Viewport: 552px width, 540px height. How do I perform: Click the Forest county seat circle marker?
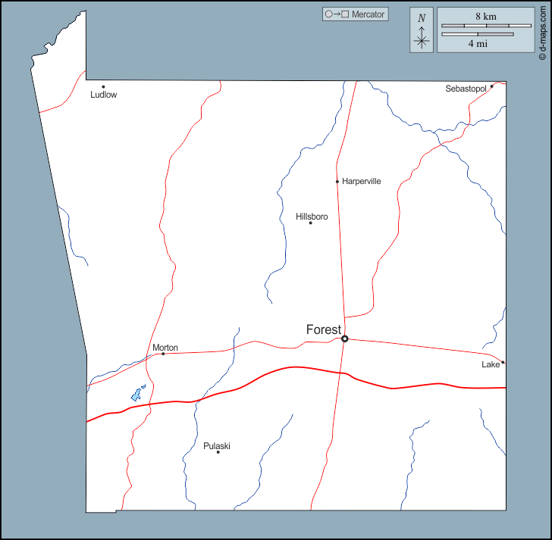point(345,339)
